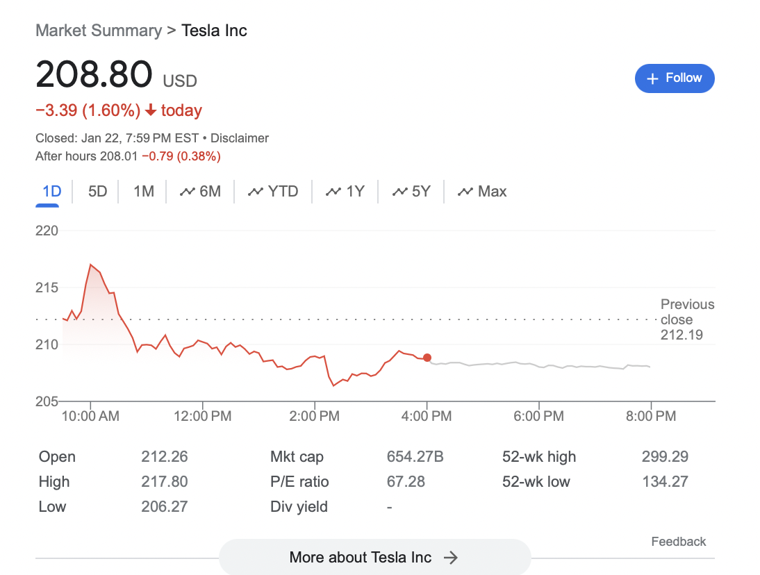Click the trend icon beside YTD
The image size is (760, 575).
pos(256,192)
